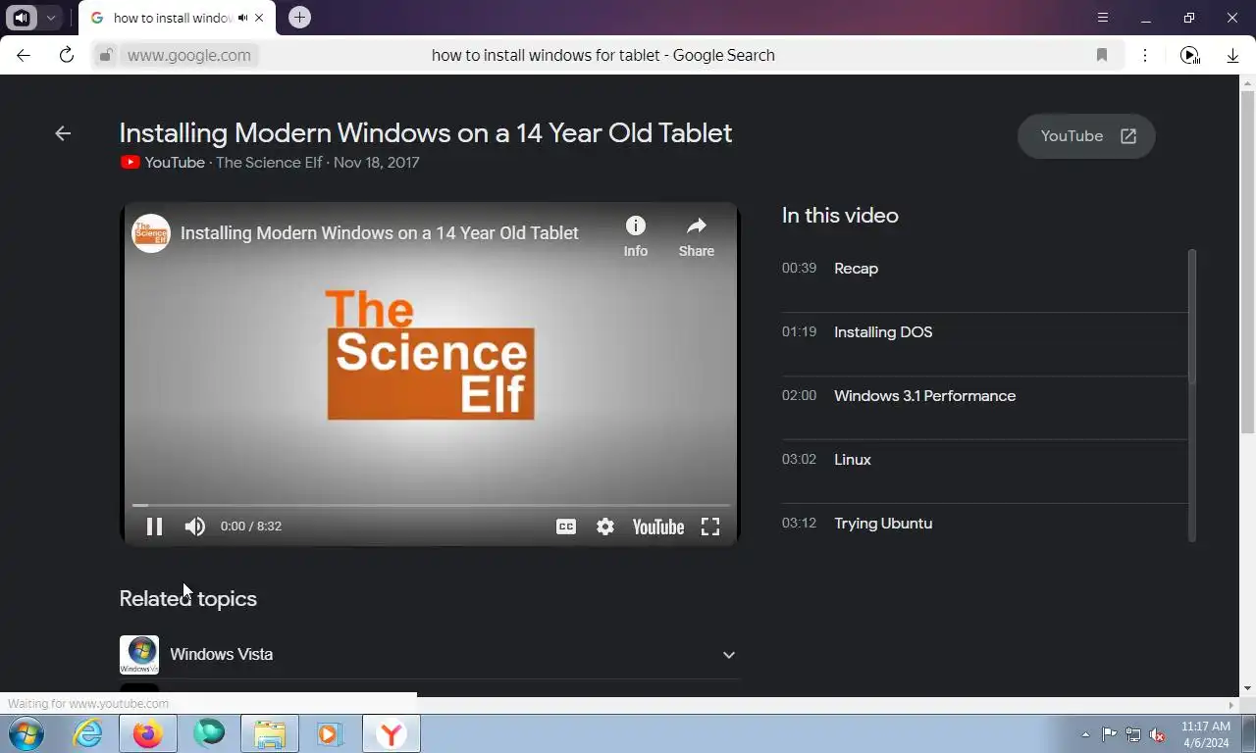Mute the tab via the tab audio icon
Screen dimensions: 1256x753
click(243, 18)
